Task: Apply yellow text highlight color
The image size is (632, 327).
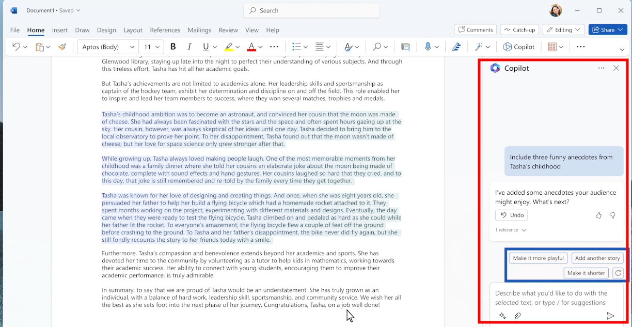Action: (229, 47)
